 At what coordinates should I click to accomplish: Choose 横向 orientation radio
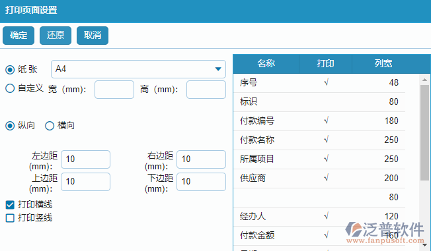point(50,126)
